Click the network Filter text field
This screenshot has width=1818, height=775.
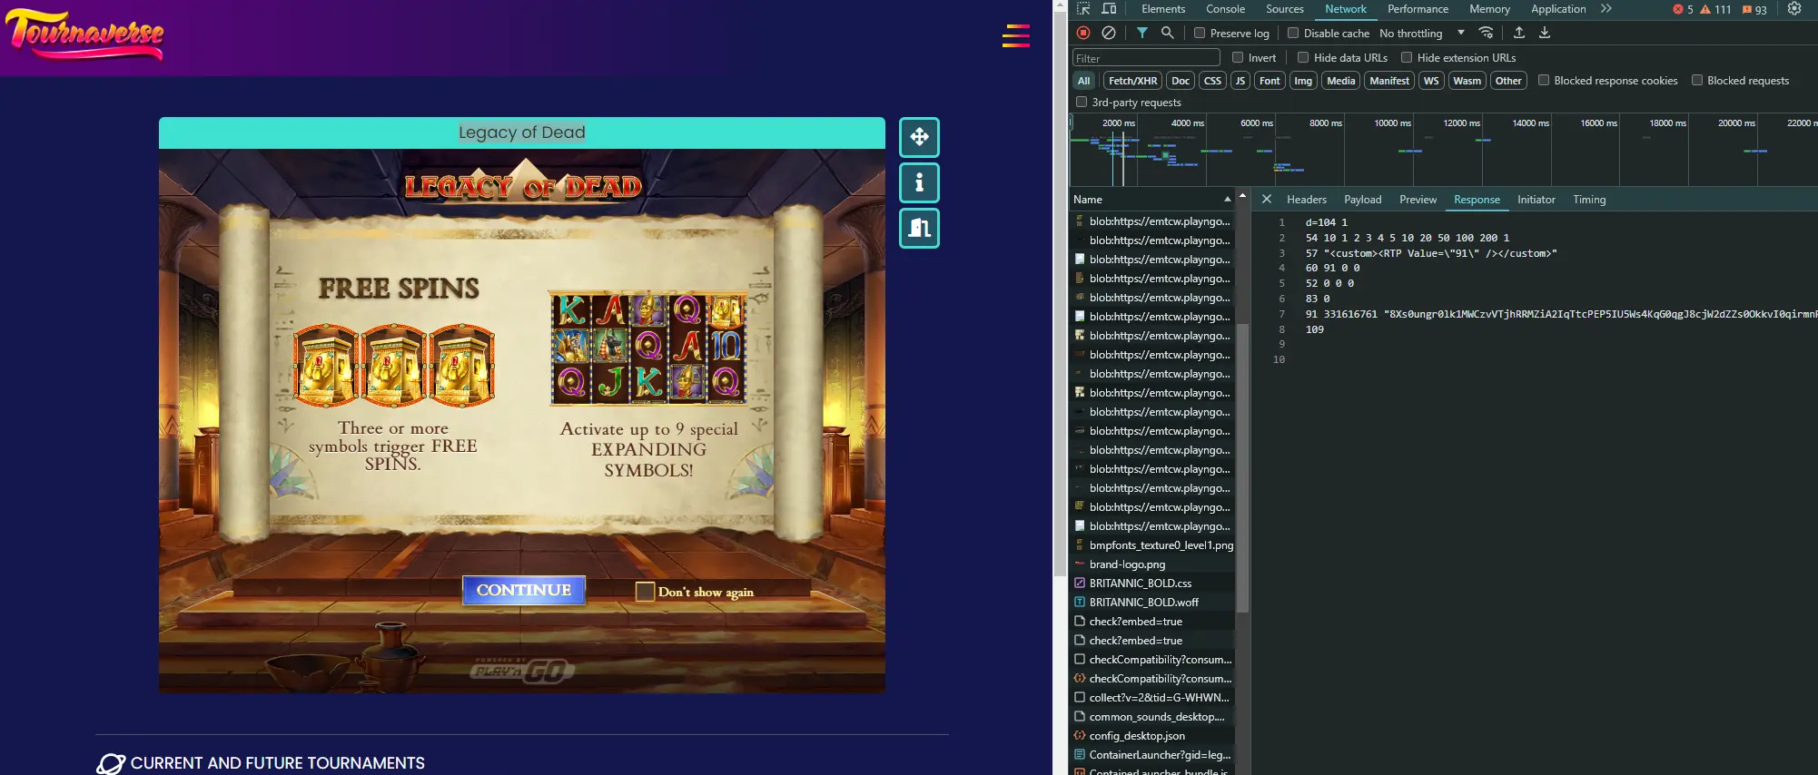point(1146,58)
